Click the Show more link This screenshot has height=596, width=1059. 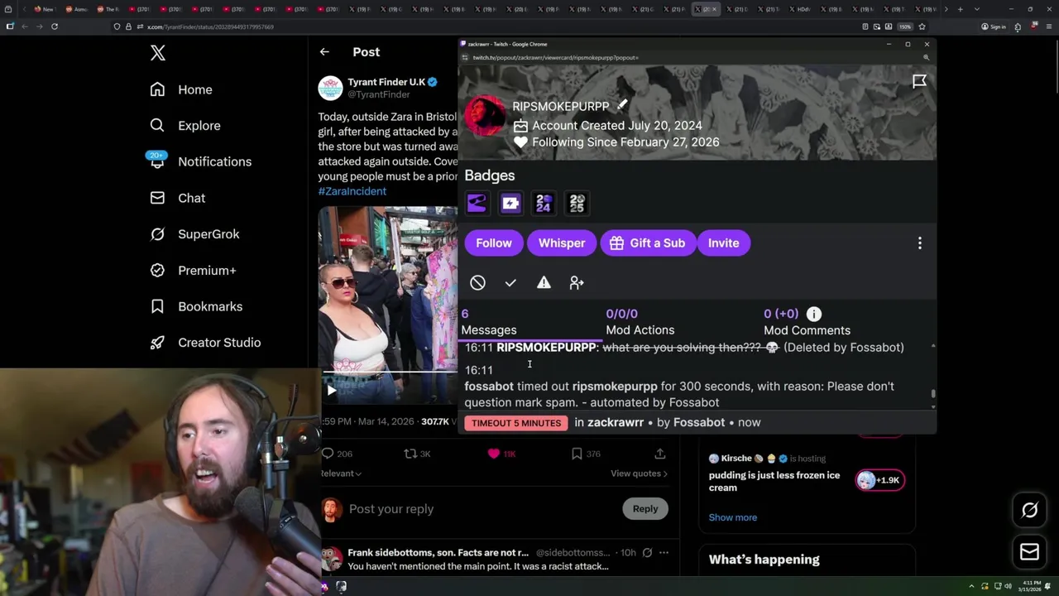coord(733,517)
